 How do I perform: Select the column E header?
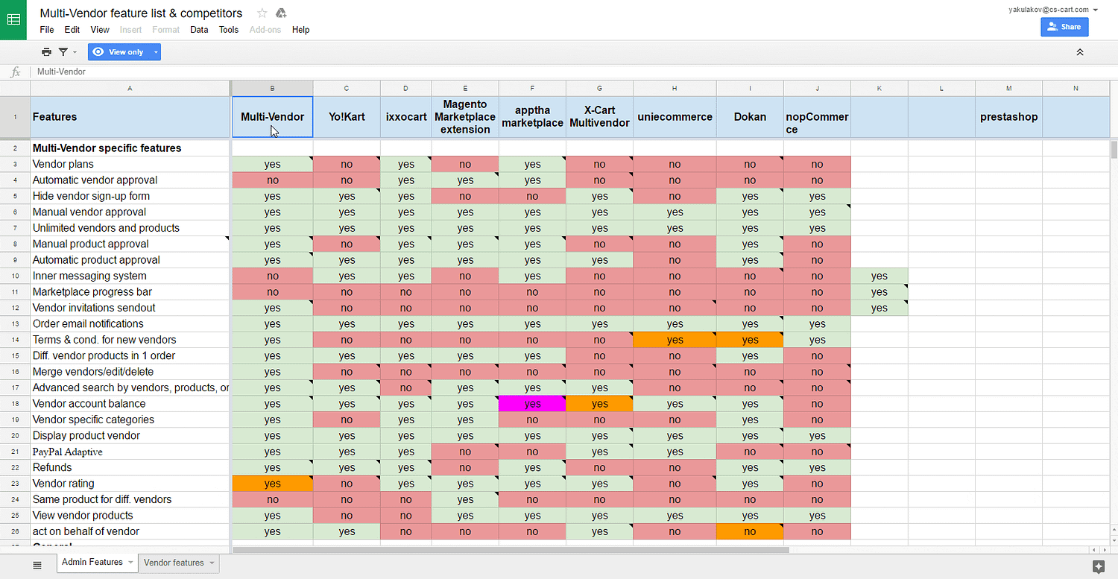[x=465, y=89]
